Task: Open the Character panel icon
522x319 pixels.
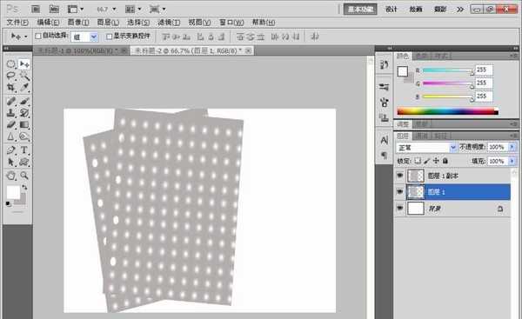Action: (385, 140)
